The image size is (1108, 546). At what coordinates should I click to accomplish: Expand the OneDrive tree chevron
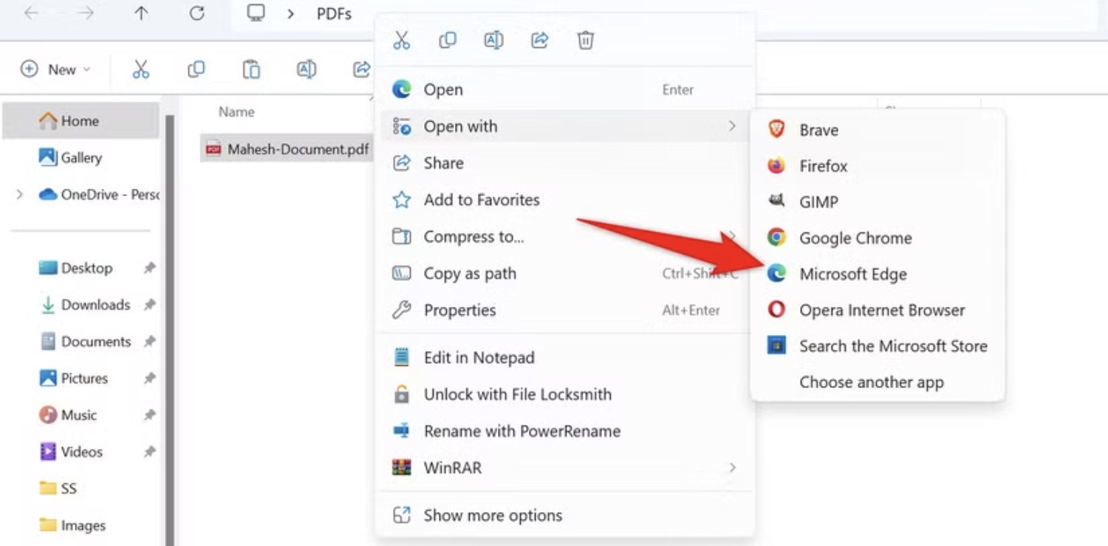point(20,195)
